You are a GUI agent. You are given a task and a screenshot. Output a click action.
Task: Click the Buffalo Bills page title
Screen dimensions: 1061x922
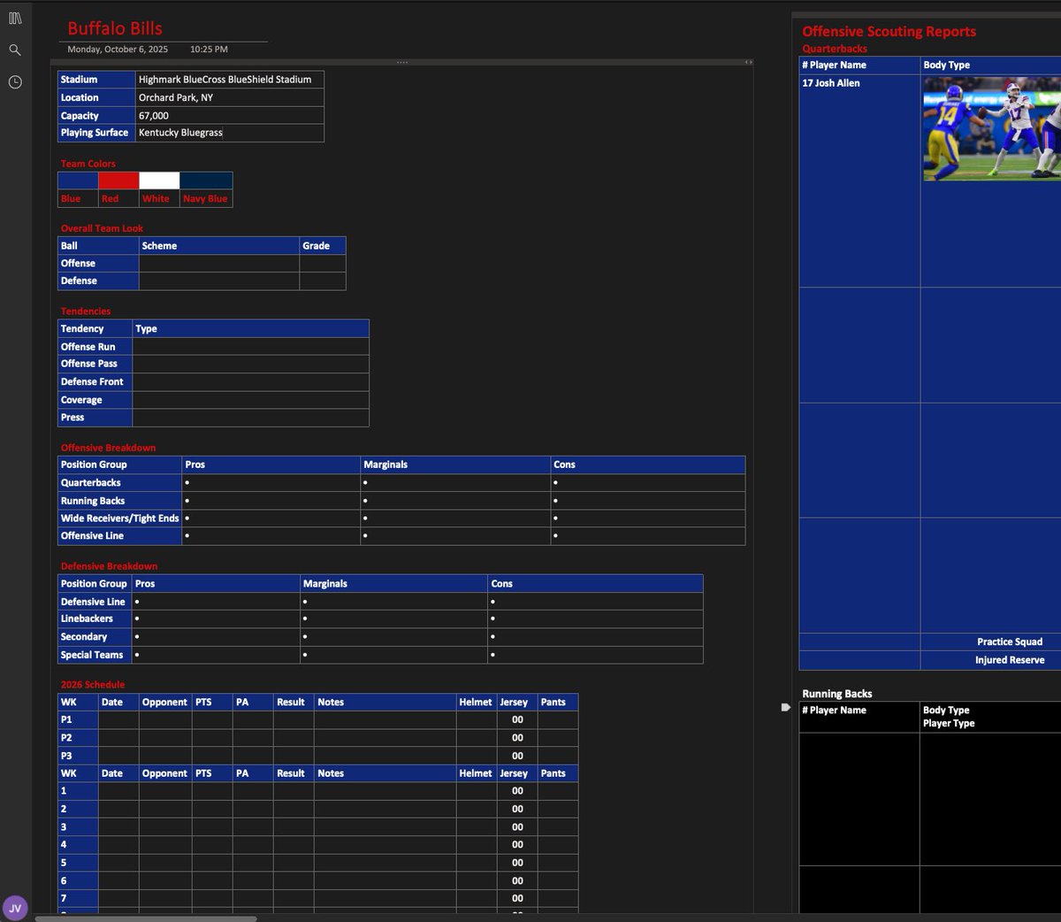pyautogui.click(x=115, y=28)
